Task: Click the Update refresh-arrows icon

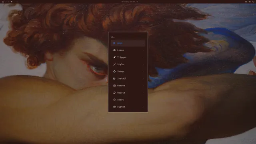Action: tap(114, 92)
